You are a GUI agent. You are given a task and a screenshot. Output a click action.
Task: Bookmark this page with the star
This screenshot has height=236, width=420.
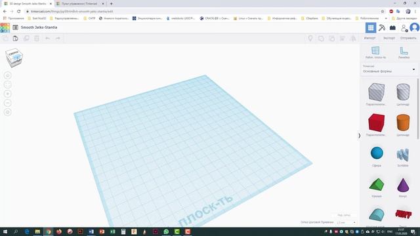383,12
